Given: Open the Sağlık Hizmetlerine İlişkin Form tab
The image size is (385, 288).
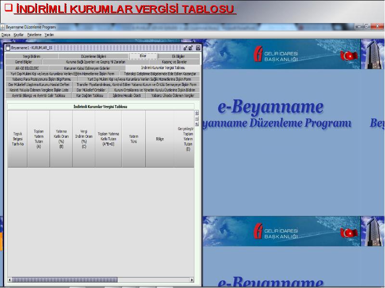Looking at the screenshot, I should pos(139,79).
